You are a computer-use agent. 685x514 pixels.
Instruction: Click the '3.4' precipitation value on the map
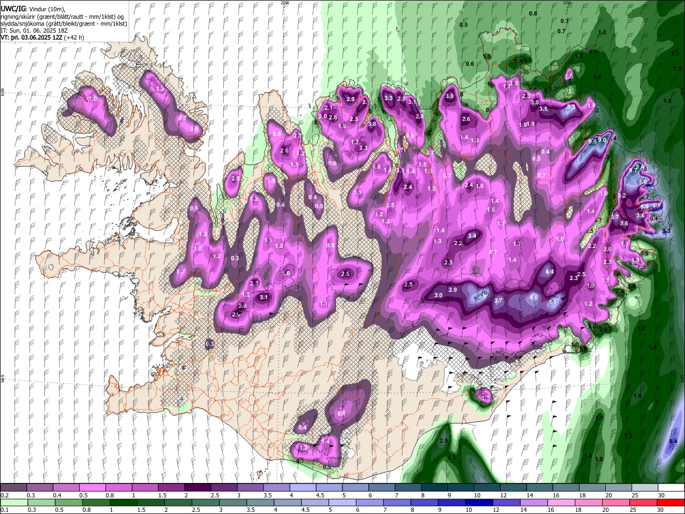[472, 236]
